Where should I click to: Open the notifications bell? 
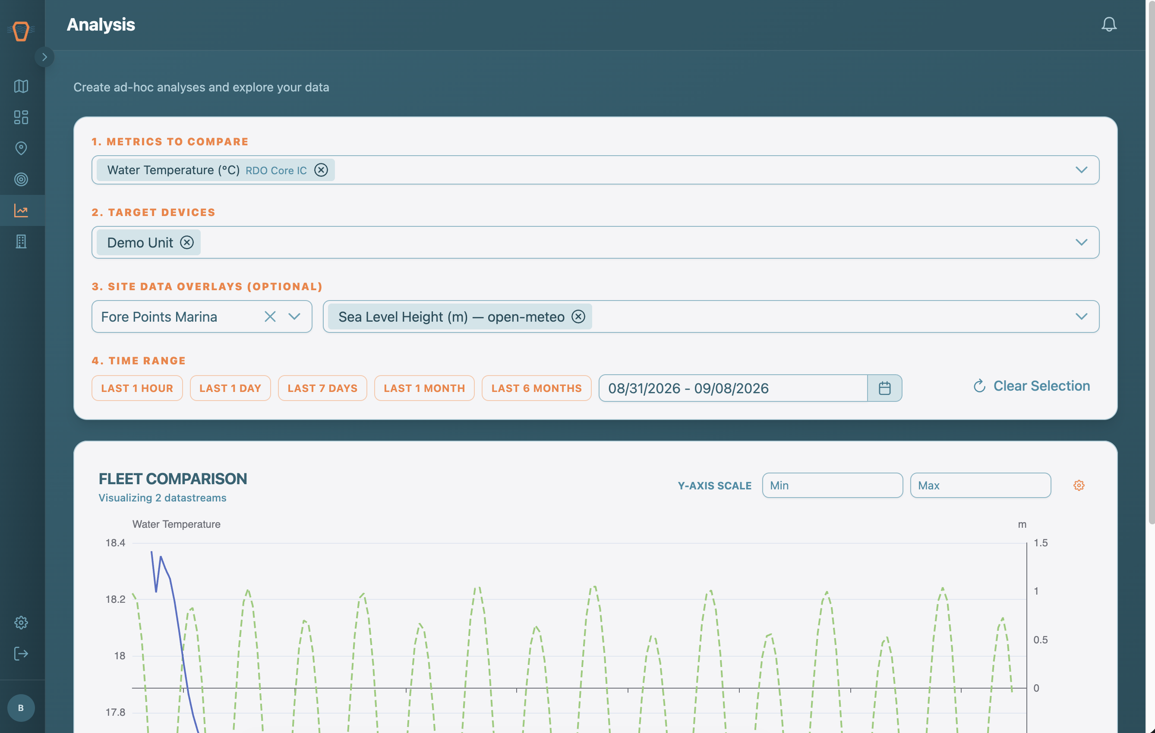tap(1108, 25)
